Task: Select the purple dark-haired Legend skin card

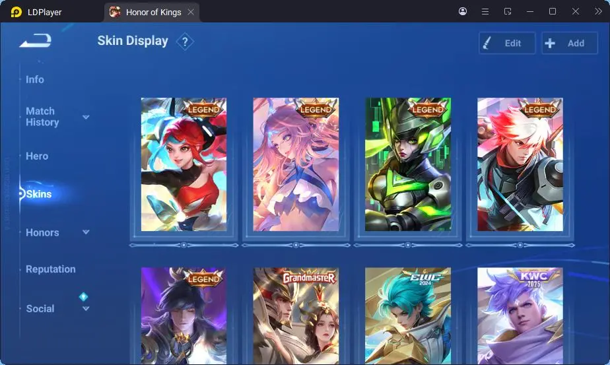Action: click(x=184, y=316)
